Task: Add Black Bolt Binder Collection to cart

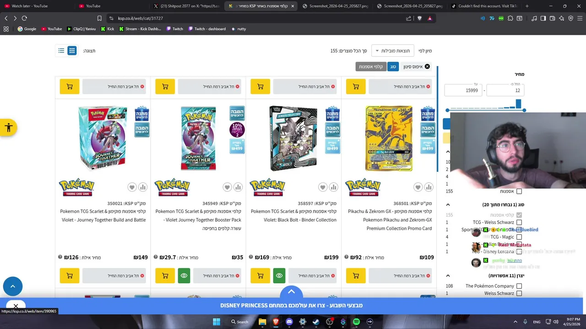Action: coord(260,276)
